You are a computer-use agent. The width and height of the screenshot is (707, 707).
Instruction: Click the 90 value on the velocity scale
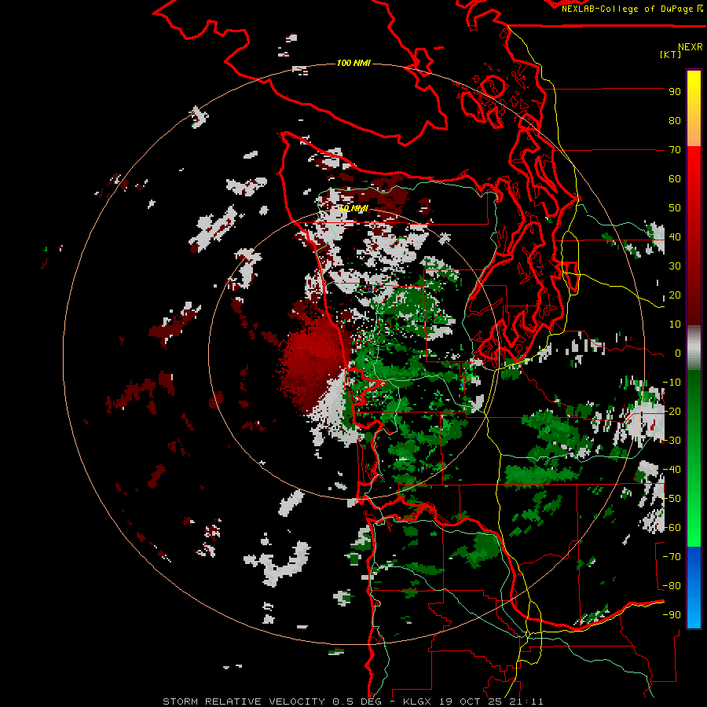point(675,92)
